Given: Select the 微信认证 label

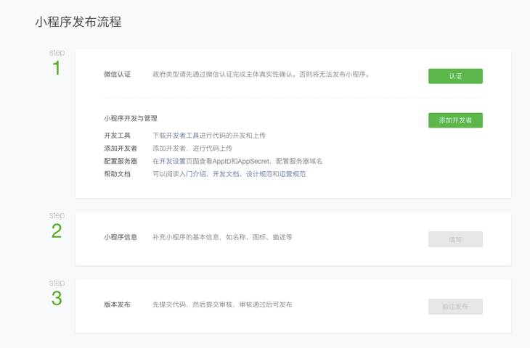Looking at the screenshot, I should coord(117,74).
